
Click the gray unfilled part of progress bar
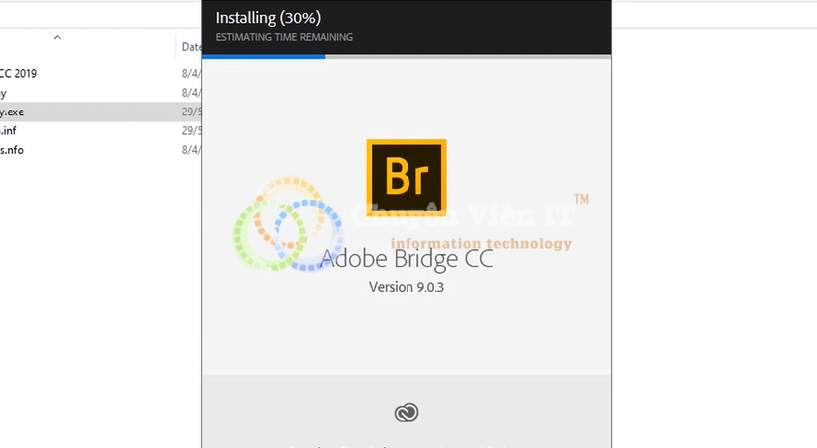468,57
